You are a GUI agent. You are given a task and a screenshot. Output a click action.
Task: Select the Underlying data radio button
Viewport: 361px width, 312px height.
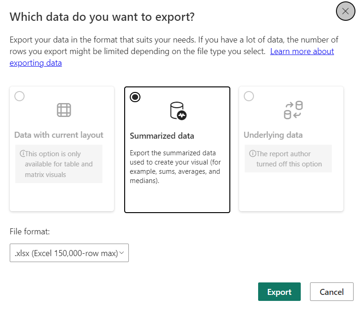(x=249, y=96)
